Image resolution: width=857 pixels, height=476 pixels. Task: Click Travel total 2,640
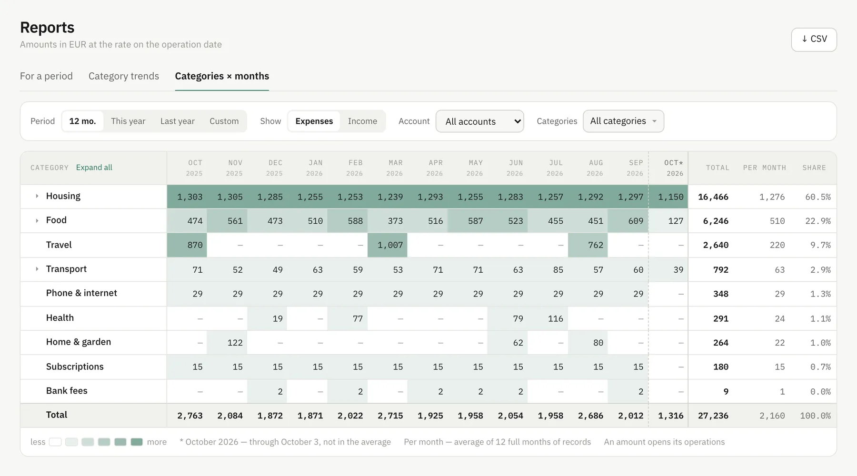(716, 245)
